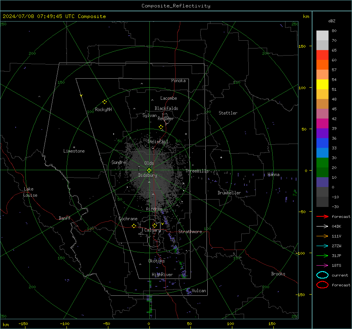Select the cyan 27ZW arrow icon

click(322, 246)
